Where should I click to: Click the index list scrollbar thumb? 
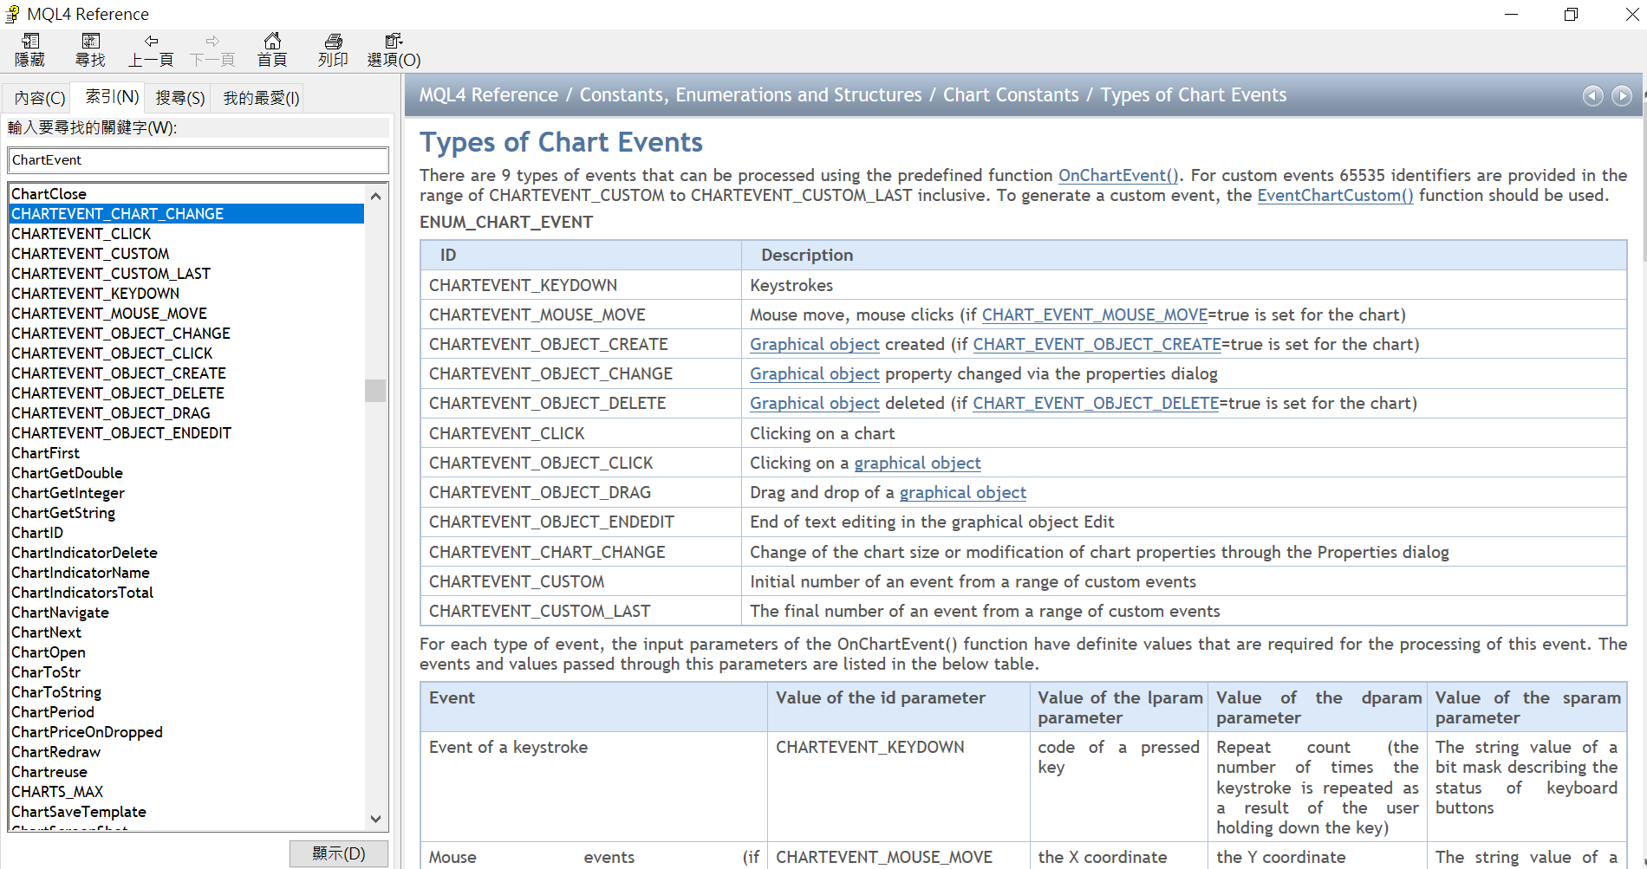coord(375,391)
